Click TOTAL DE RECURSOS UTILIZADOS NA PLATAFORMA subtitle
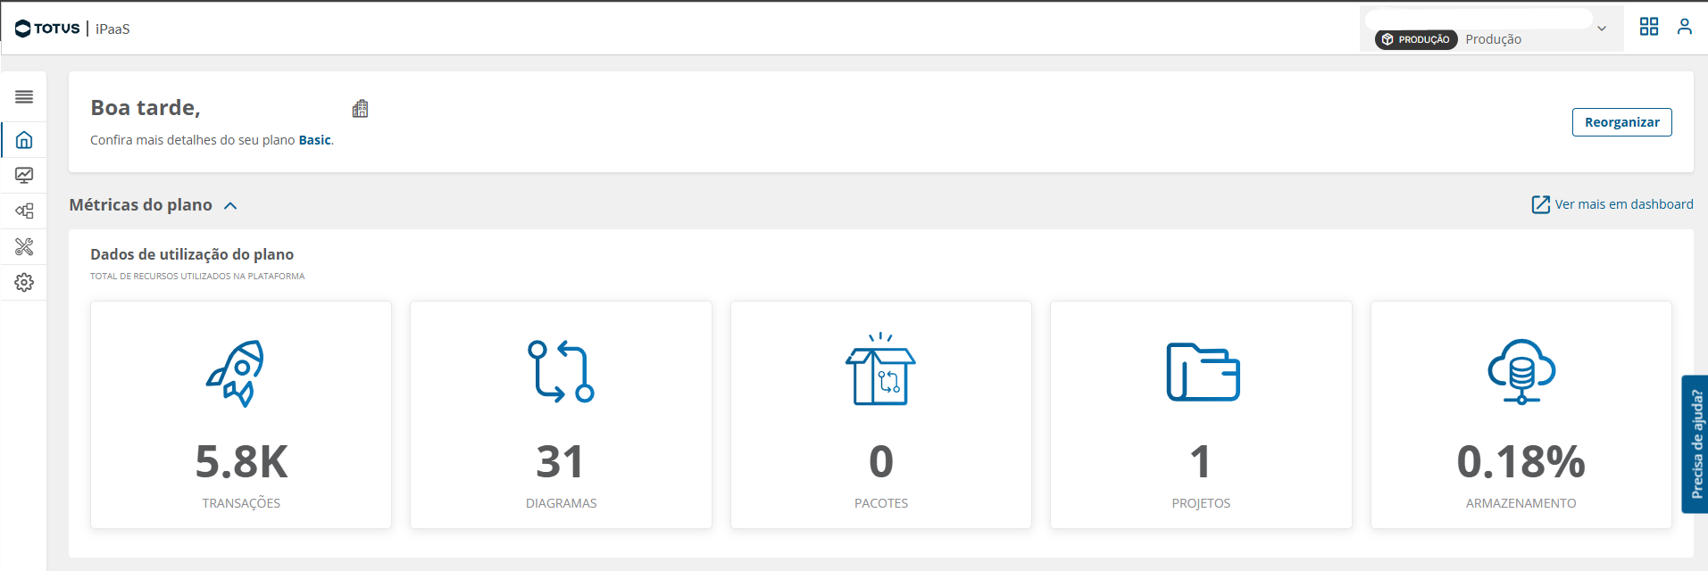Viewport: 1708px width, 571px height. tap(197, 277)
